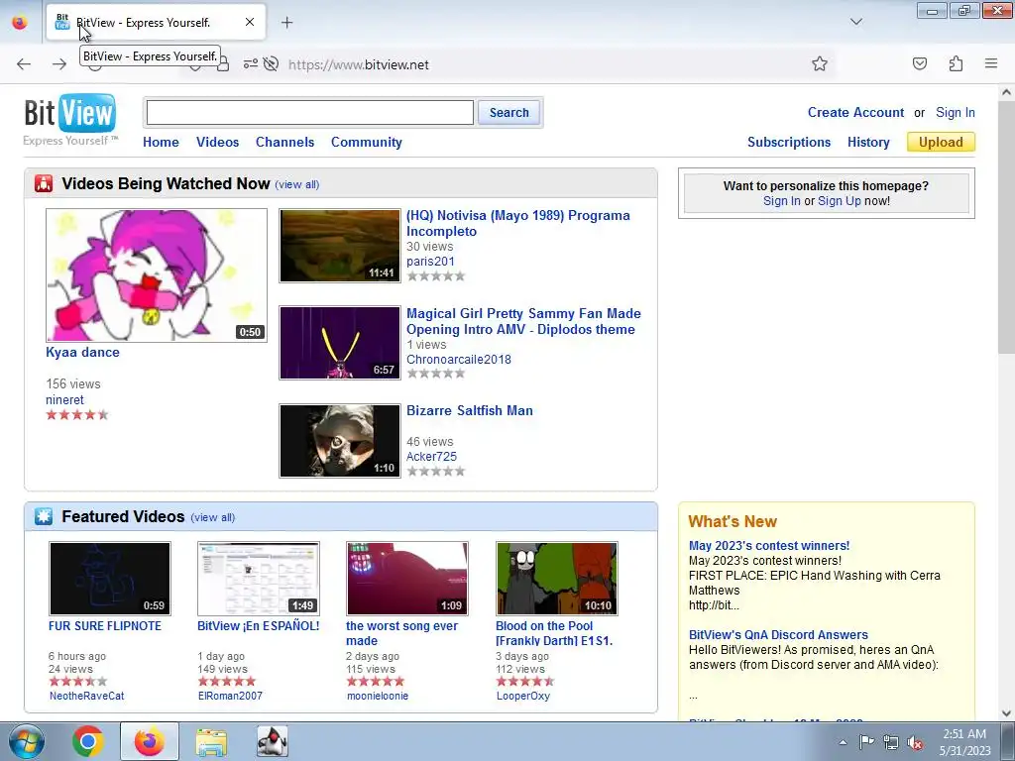Screen dimensions: 1015x761
Task: Close the BitView tab
Action: tap(250, 22)
